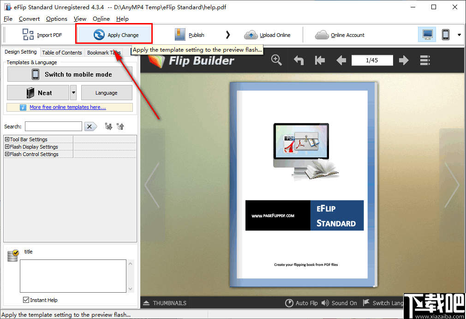Open the File menu
Screen dimensions: 466x319
tap(8, 19)
